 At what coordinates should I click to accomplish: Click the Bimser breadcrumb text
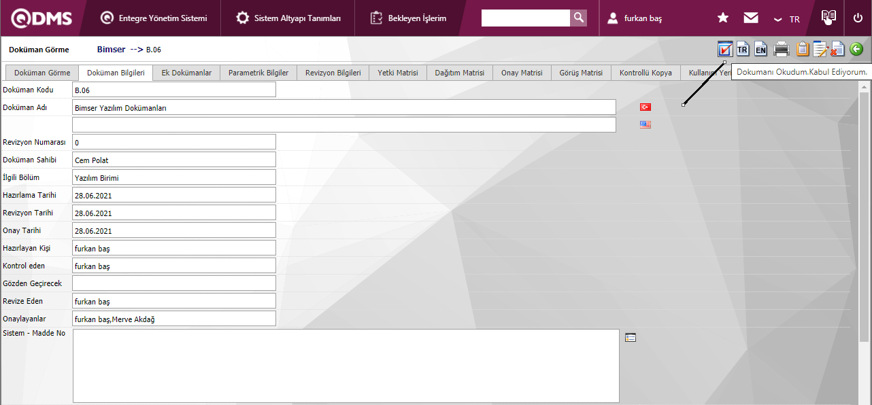pyautogui.click(x=112, y=50)
